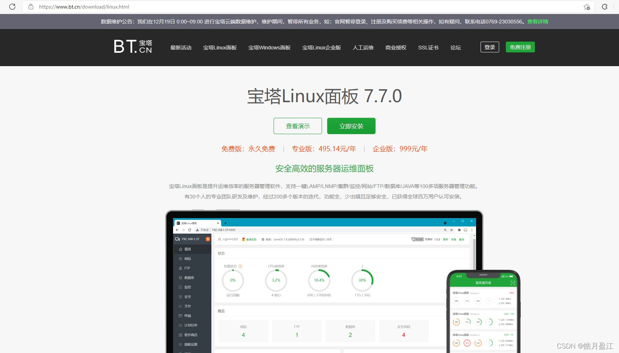The height and width of the screenshot is (353, 619).
Task: Click 免费版：永久免费 price text
Action: pyautogui.click(x=248, y=149)
